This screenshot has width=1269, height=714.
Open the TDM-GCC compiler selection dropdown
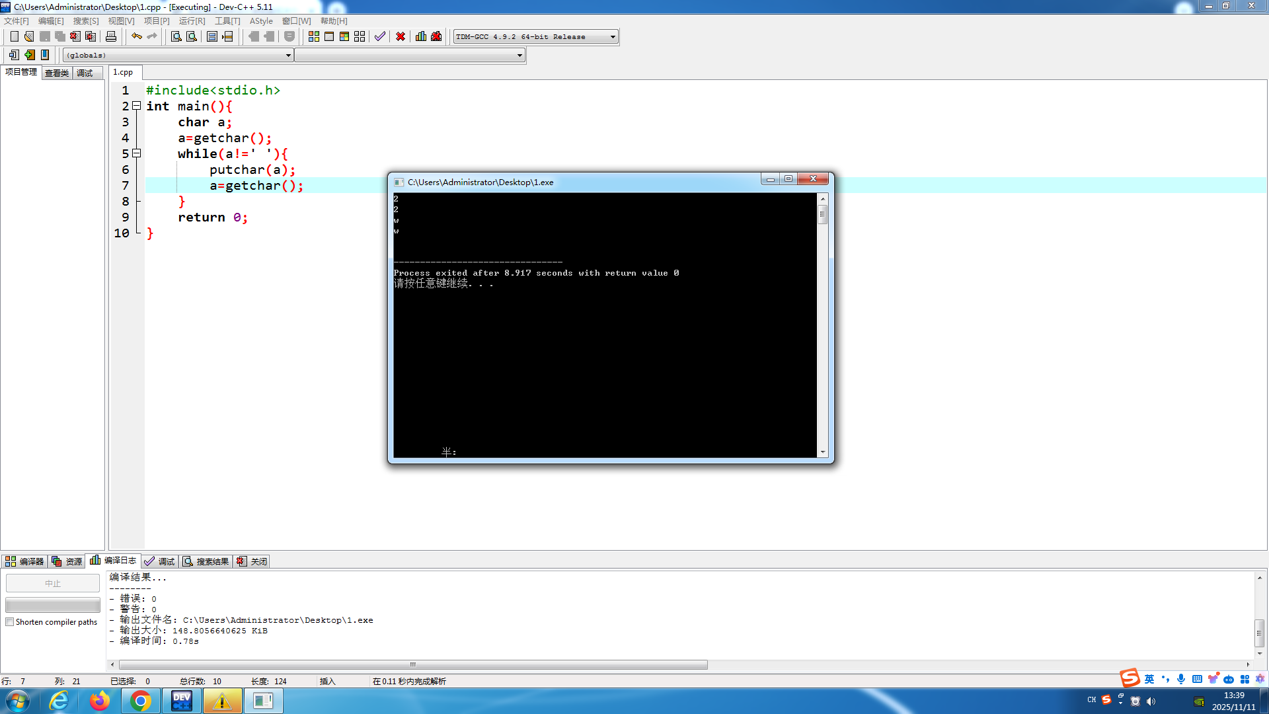(613, 37)
